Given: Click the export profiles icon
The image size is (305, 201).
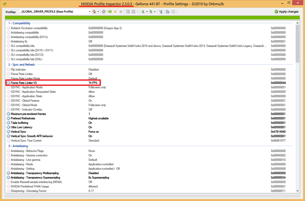Looking at the screenshot, I should (x=143, y=12).
